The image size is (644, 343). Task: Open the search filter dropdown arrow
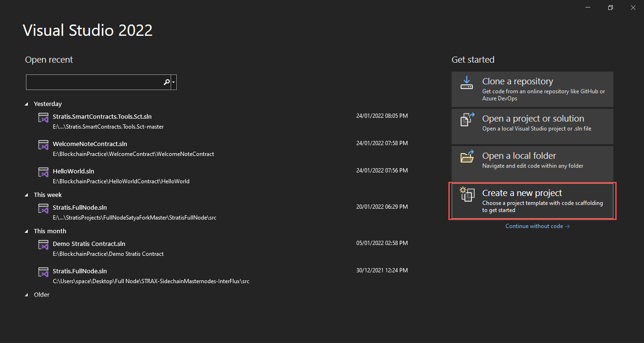pyautogui.click(x=173, y=82)
